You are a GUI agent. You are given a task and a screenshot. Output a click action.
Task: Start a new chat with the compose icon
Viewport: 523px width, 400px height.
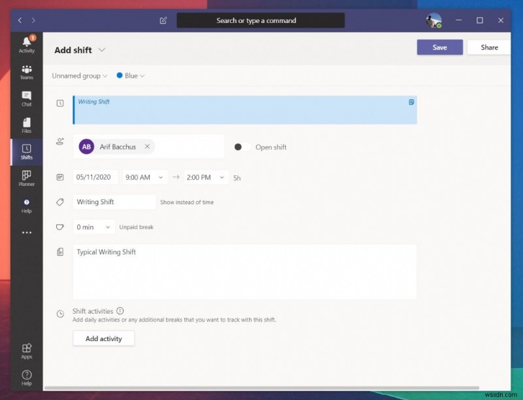click(x=163, y=20)
